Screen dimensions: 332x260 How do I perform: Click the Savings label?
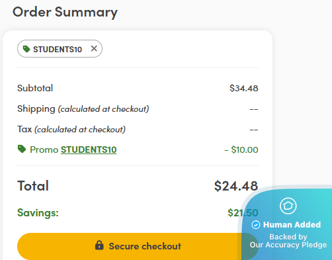click(x=38, y=213)
